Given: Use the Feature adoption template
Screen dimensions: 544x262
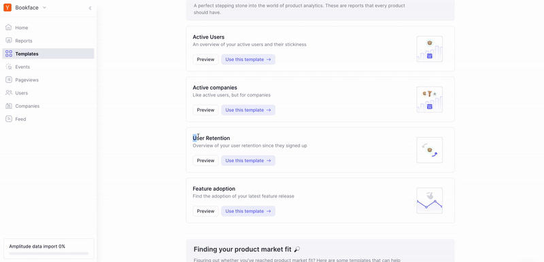Looking at the screenshot, I should click(248, 211).
